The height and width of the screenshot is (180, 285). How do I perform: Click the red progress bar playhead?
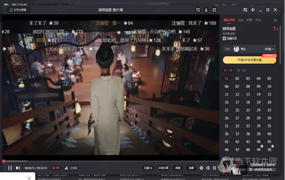3,161
